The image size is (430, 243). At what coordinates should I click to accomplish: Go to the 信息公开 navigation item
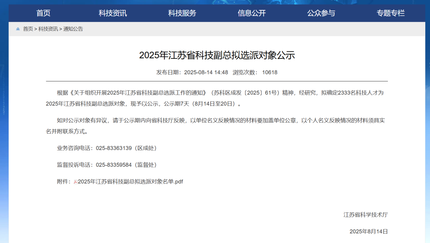point(252,13)
